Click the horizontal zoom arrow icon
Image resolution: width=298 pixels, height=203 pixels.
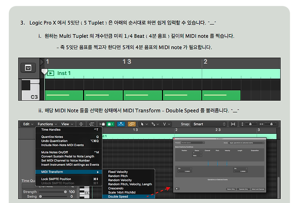pyautogui.click(x=262, y=124)
